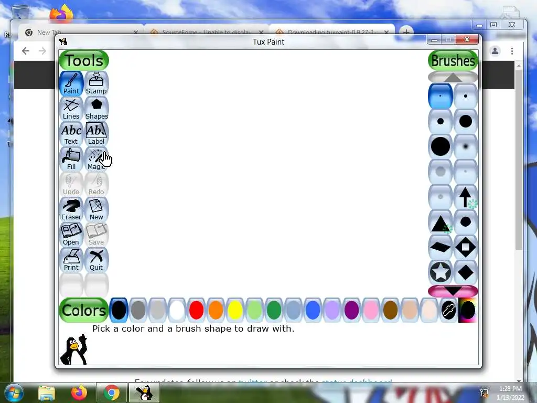
Task: Choose the flat parallelogram brush
Action: click(x=441, y=248)
